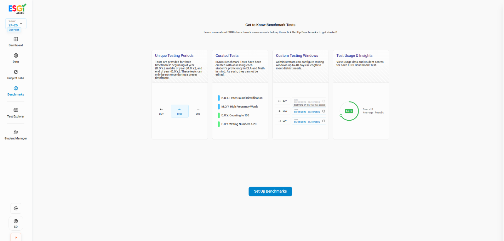Go to the Data section
504x241 pixels.
(x=16, y=58)
